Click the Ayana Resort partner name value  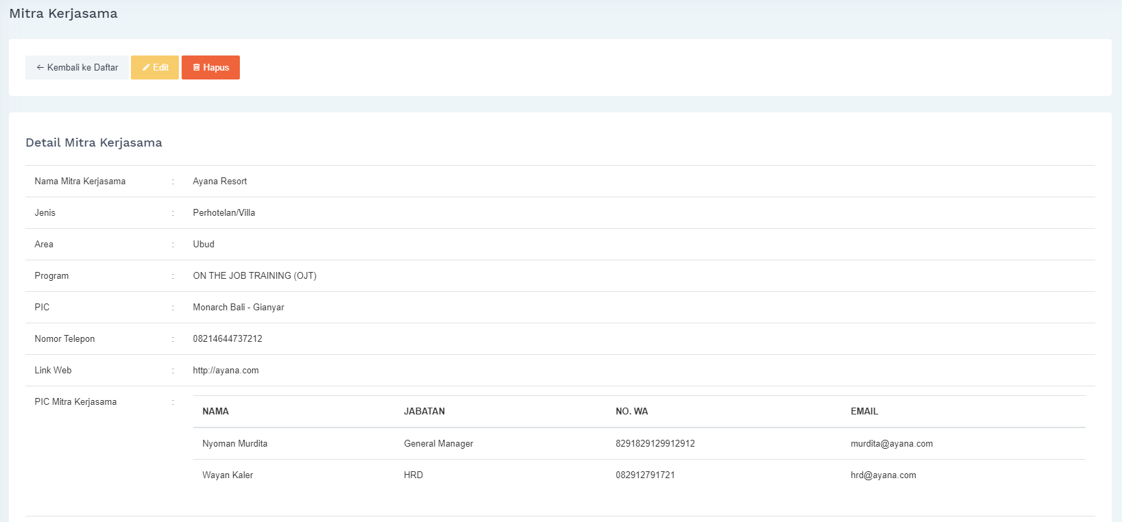tap(219, 182)
